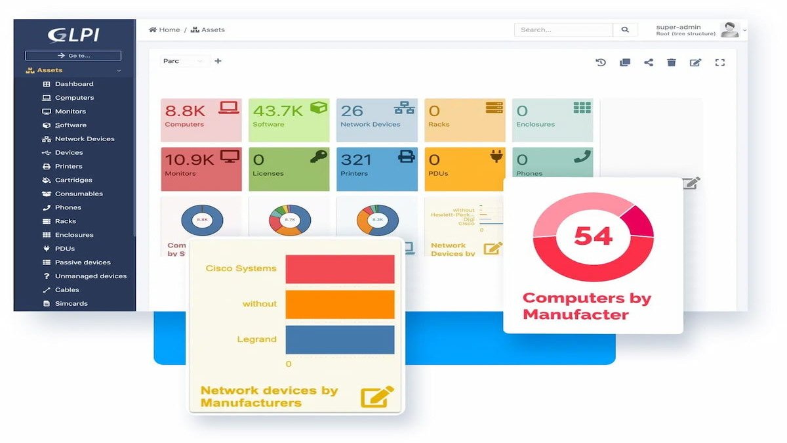Open Enclosures in the sidebar
This screenshot has width=787, height=443.
(74, 235)
